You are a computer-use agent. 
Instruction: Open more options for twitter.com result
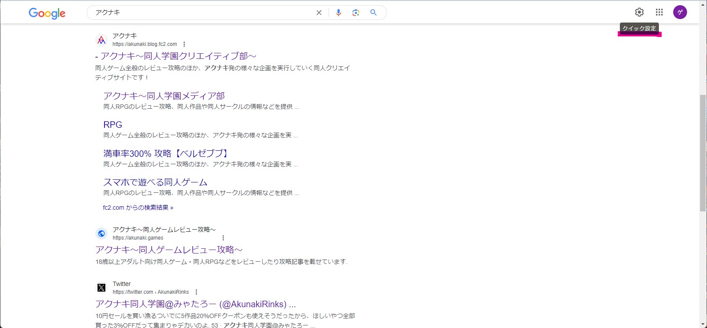pos(196,292)
